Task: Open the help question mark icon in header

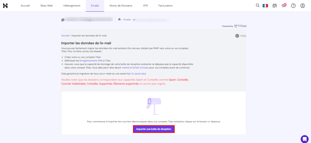Action: pyautogui.click(x=293, y=6)
